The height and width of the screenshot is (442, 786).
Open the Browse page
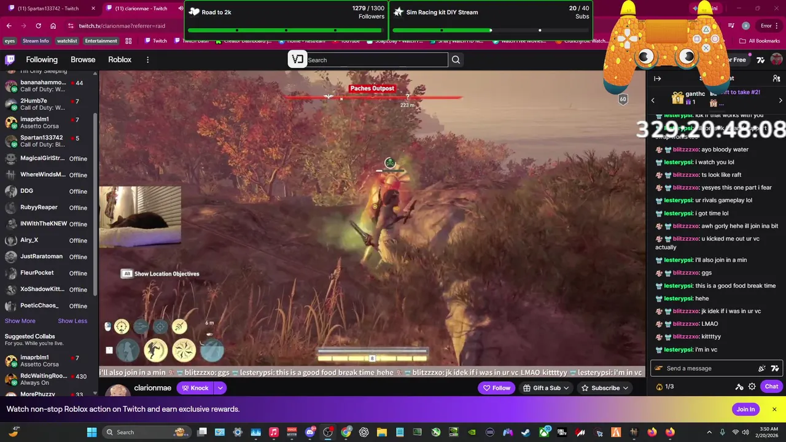(83, 60)
